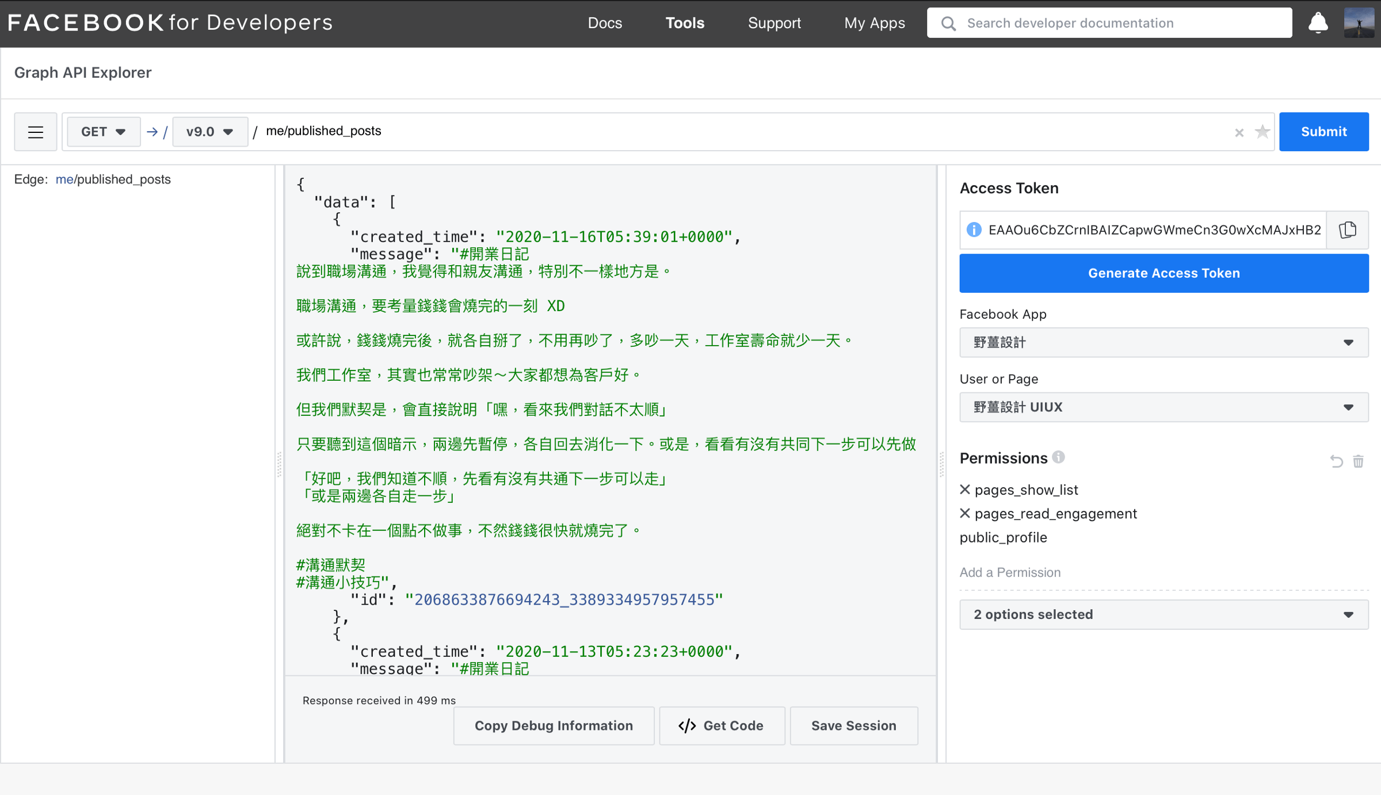Click the Get Code button
The width and height of the screenshot is (1381, 795).
[x=722, y=725]
